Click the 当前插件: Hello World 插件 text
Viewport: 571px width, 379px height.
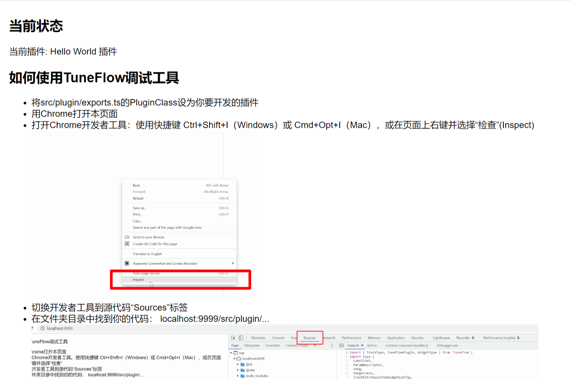63,51
